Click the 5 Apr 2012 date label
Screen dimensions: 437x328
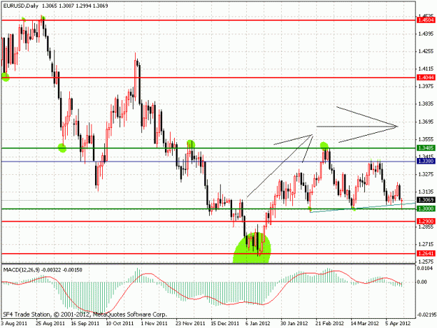[x=398, y=323]
